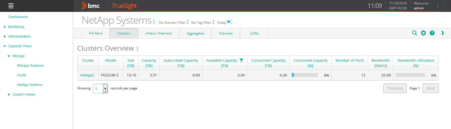The height and width of the screenshot is (129, 451).
Task: Go to the LUNs tab
Action: [x=254, y=33]
